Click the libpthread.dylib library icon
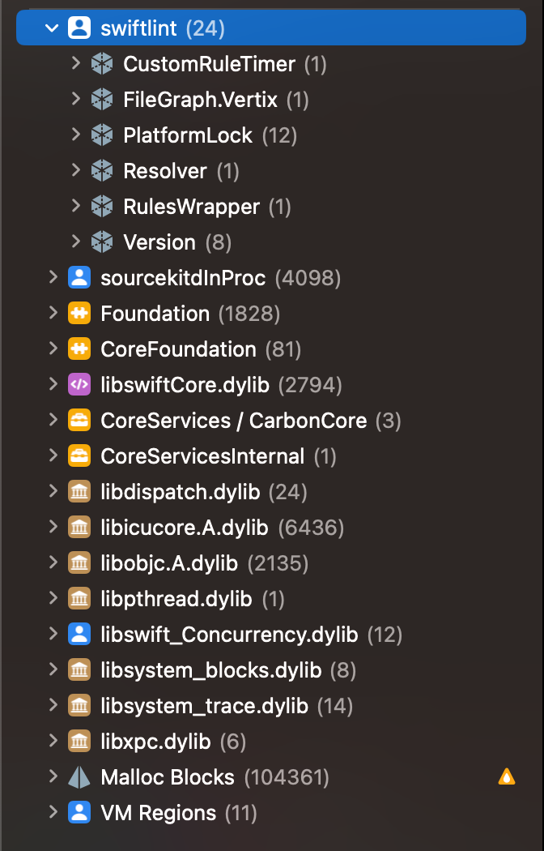Image resolution: width=544 pixels, height=851 pixels. coord(79,599)
